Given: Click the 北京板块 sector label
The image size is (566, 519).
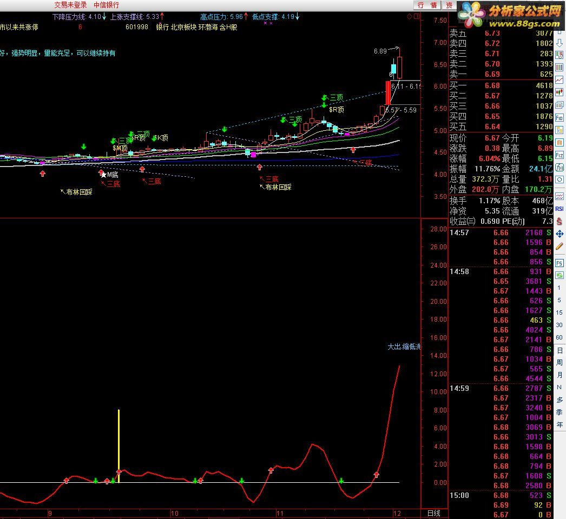Looking at the screenshot, I should (x=184, y=27).
